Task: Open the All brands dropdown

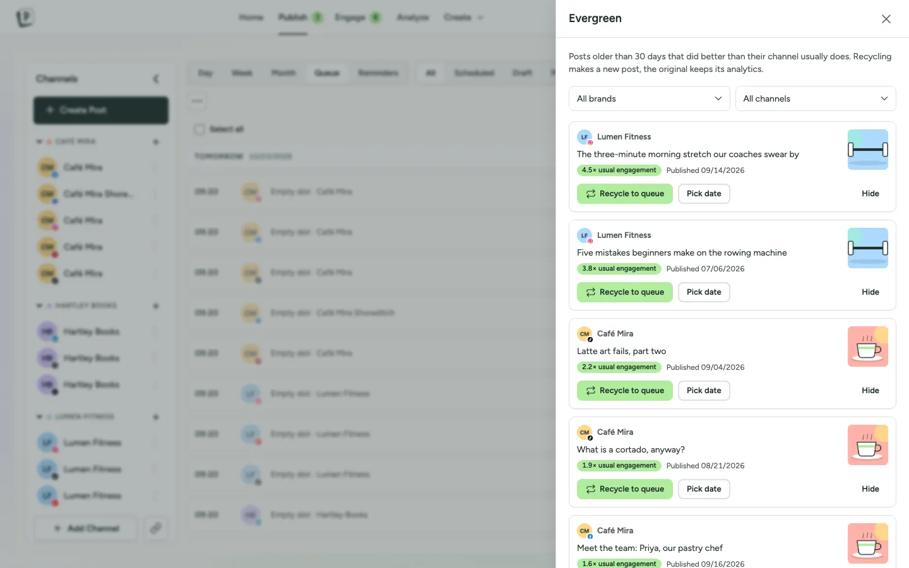Action: 650,98
